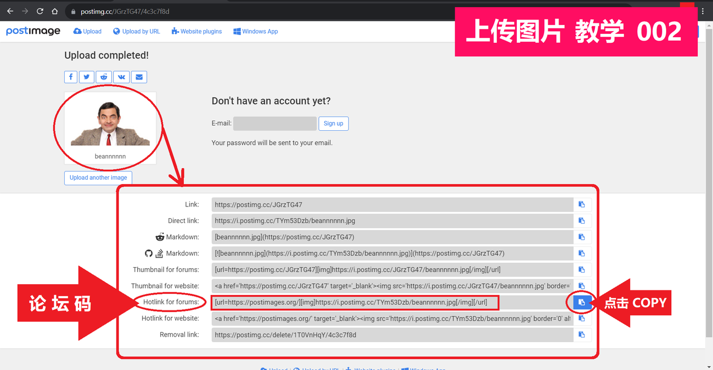Open the Windows App page
This screenshot has width=713, height=370.
[x=256, y=32]
